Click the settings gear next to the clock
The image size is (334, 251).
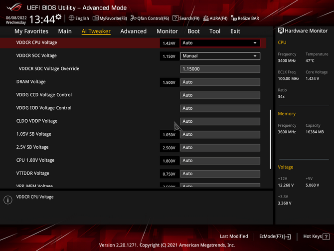pyautogui.click(x=59, y=17)
